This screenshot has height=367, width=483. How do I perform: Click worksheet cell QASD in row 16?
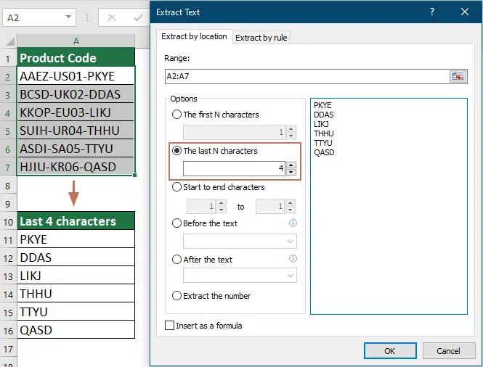click(x=76, y=330)
